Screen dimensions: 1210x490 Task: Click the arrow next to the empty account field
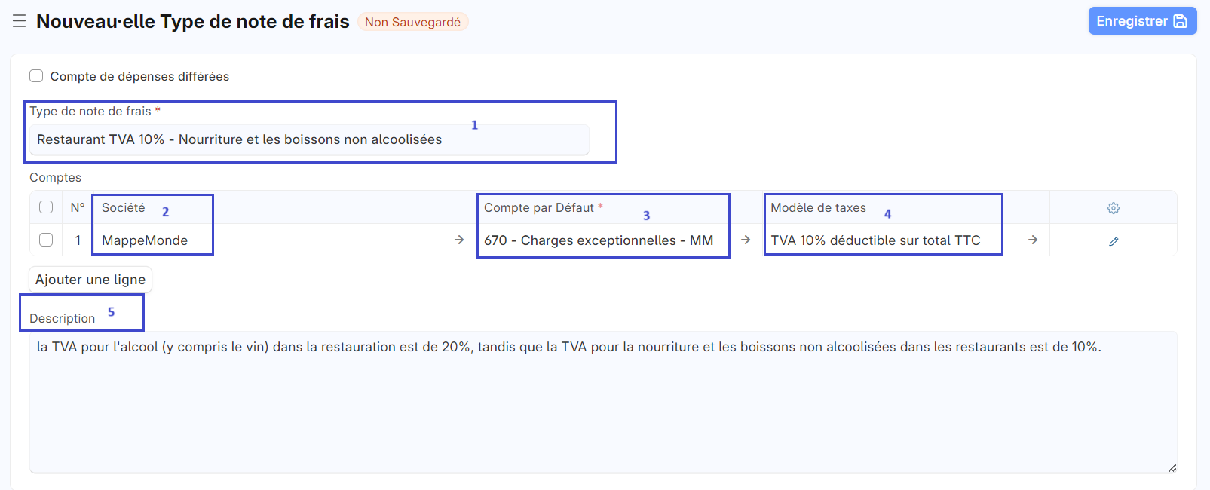[460, 240]
